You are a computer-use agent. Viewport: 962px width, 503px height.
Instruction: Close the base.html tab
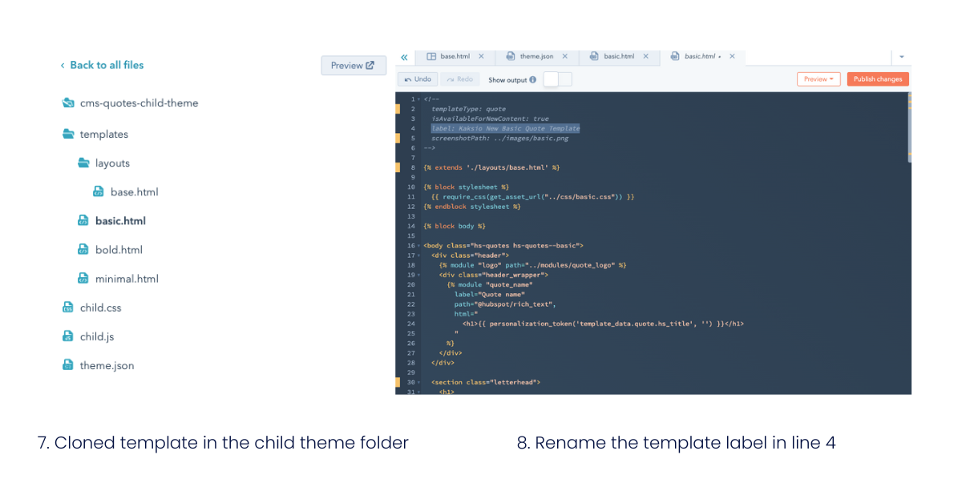point(481,57)
